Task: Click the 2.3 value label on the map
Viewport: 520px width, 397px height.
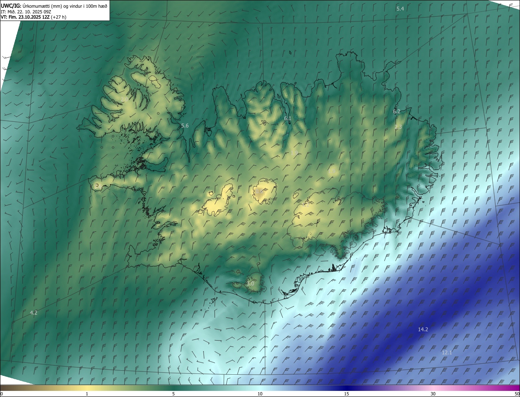Action: [398, 127]
